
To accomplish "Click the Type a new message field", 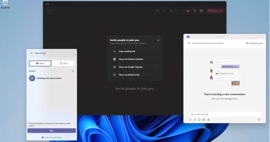I will click(x=225, y=114).
